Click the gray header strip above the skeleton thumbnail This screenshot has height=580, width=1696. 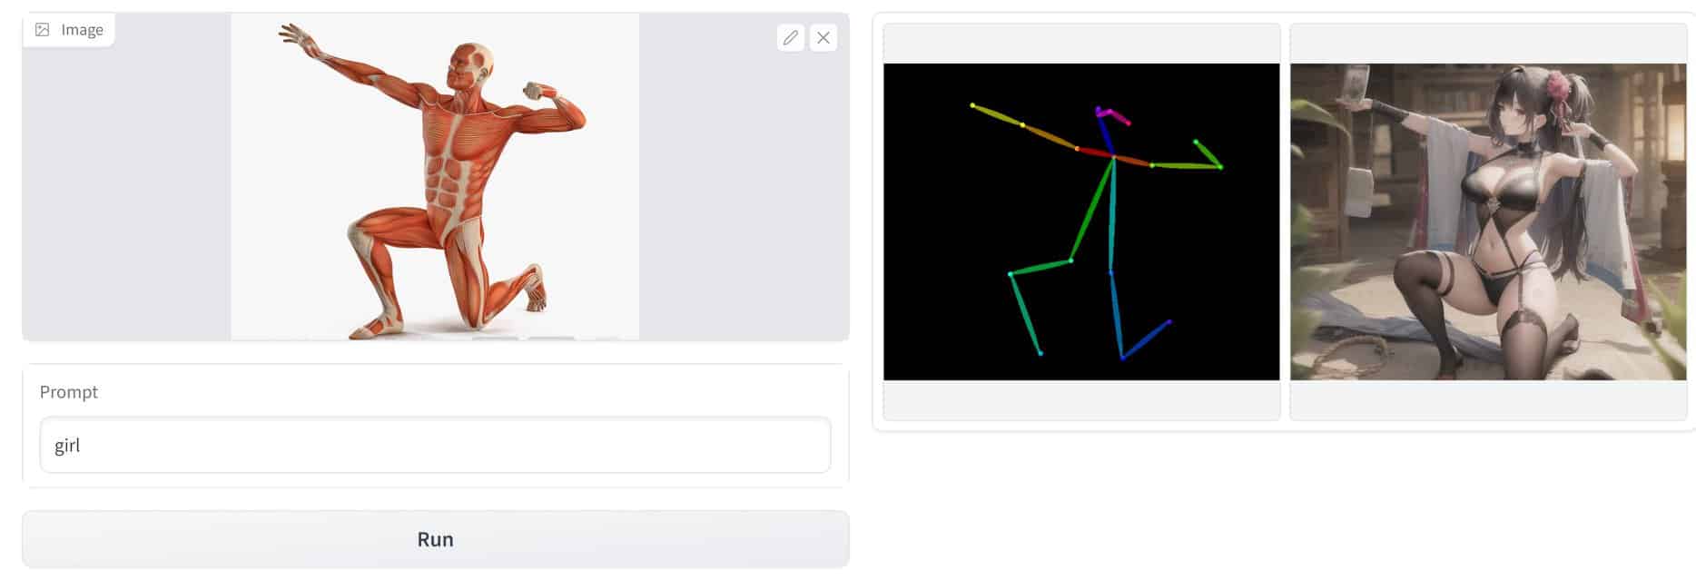(1081, 44)
